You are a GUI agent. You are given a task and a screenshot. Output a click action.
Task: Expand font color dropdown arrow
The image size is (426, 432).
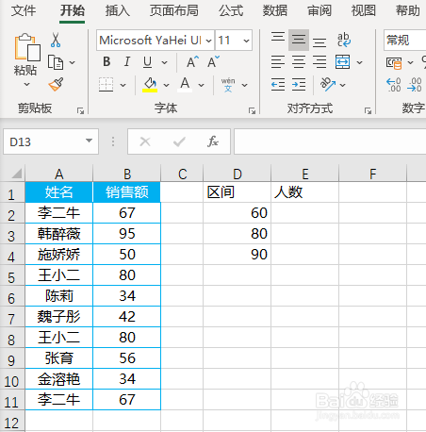(x=202, y=85)
